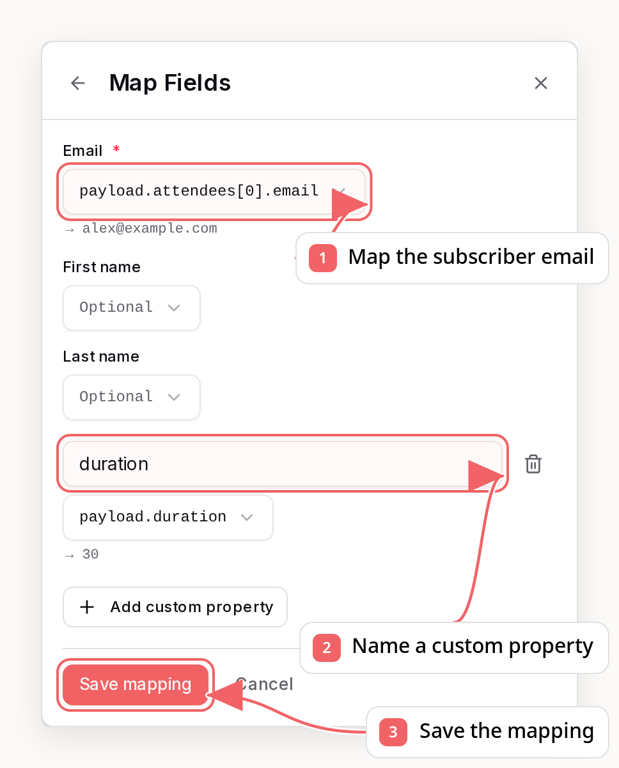Image resolution: width=619 pixels, height=768 pixels.
Task: Click the custom property name field 'duration'
Action: [x=283, y=464]
